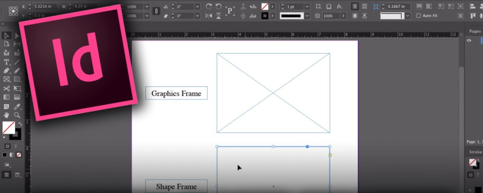Select the Hand tool

tap(6, 115)
